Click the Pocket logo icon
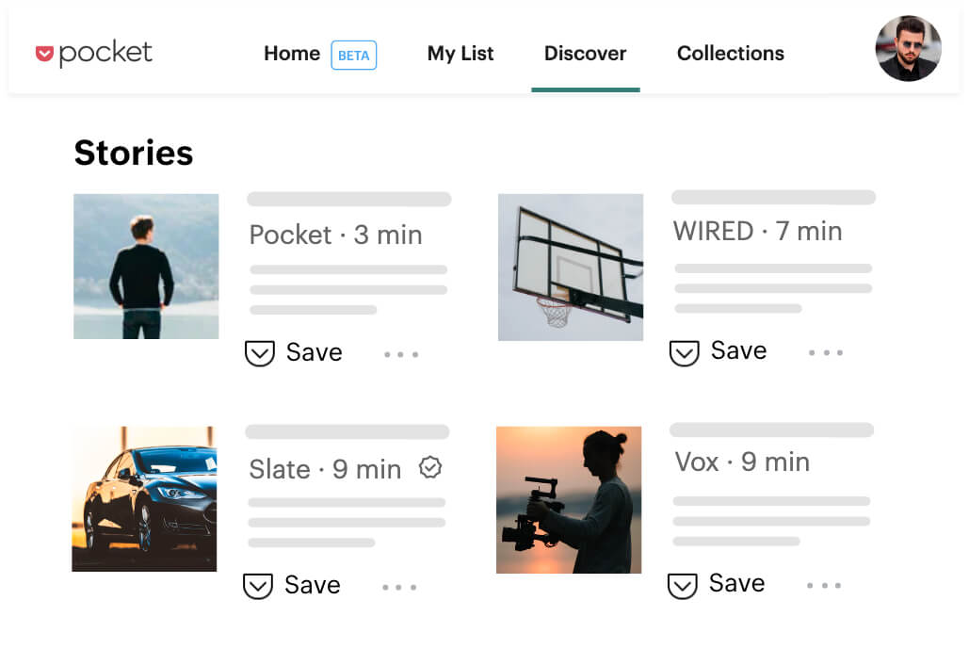The height and width of the screenshot is (665, 969). pos(44,54)
